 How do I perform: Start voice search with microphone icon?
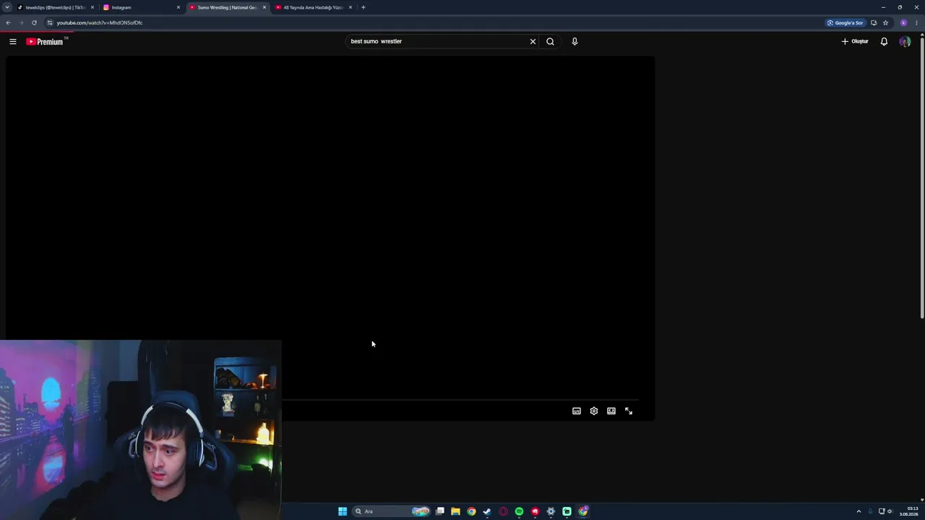(x=575, y=41)
